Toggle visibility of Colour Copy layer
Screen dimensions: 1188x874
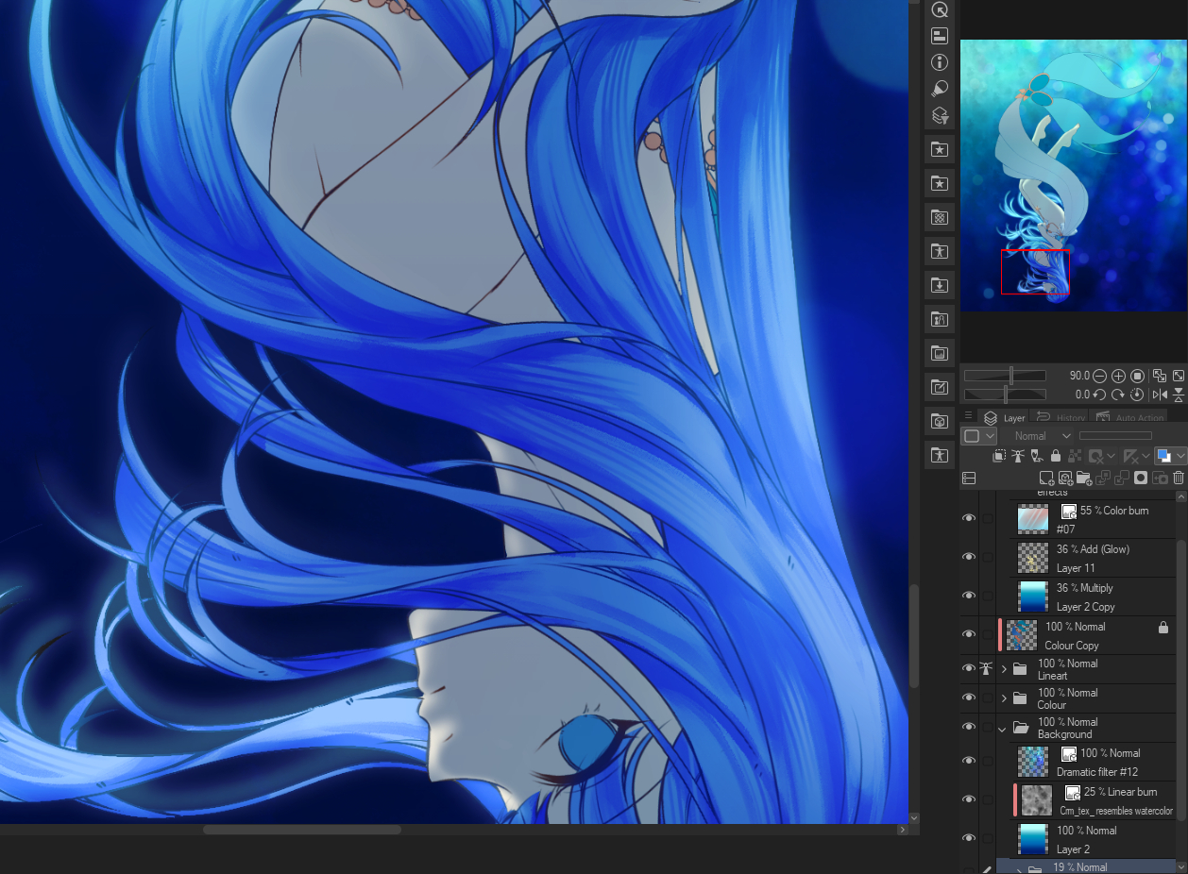click(968, 634)
